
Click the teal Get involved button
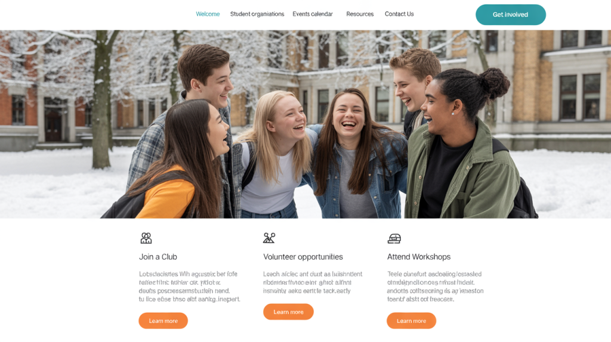tap(511, 15)
